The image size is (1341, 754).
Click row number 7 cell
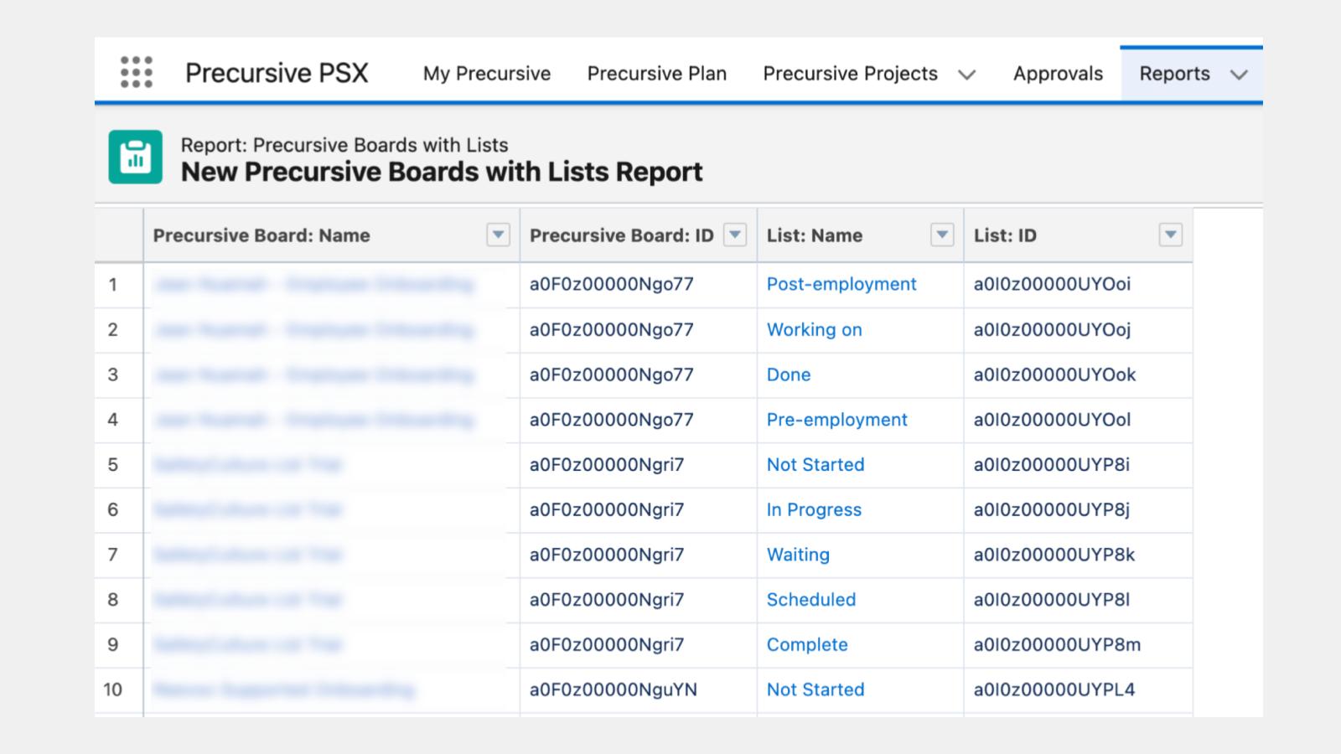[x=118, y=555]
